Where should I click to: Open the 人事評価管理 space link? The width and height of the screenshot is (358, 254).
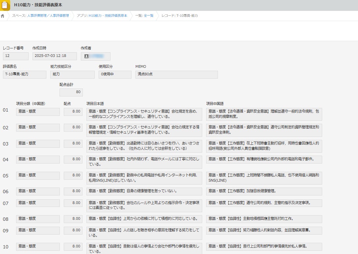[x=48, y=15]
